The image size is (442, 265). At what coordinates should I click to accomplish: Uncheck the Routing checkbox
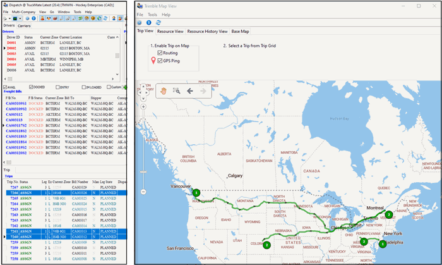click(x=160, y=53)
